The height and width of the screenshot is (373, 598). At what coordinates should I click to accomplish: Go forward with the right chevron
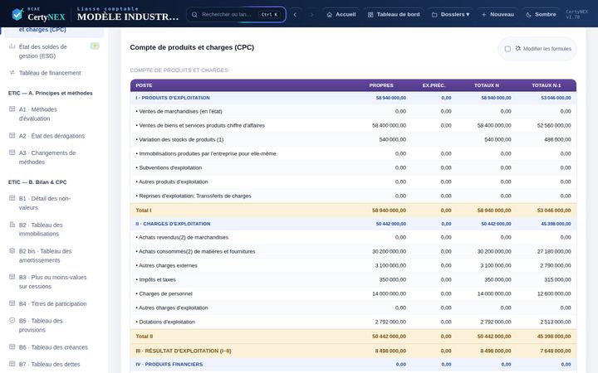click(x=312, y=14)
